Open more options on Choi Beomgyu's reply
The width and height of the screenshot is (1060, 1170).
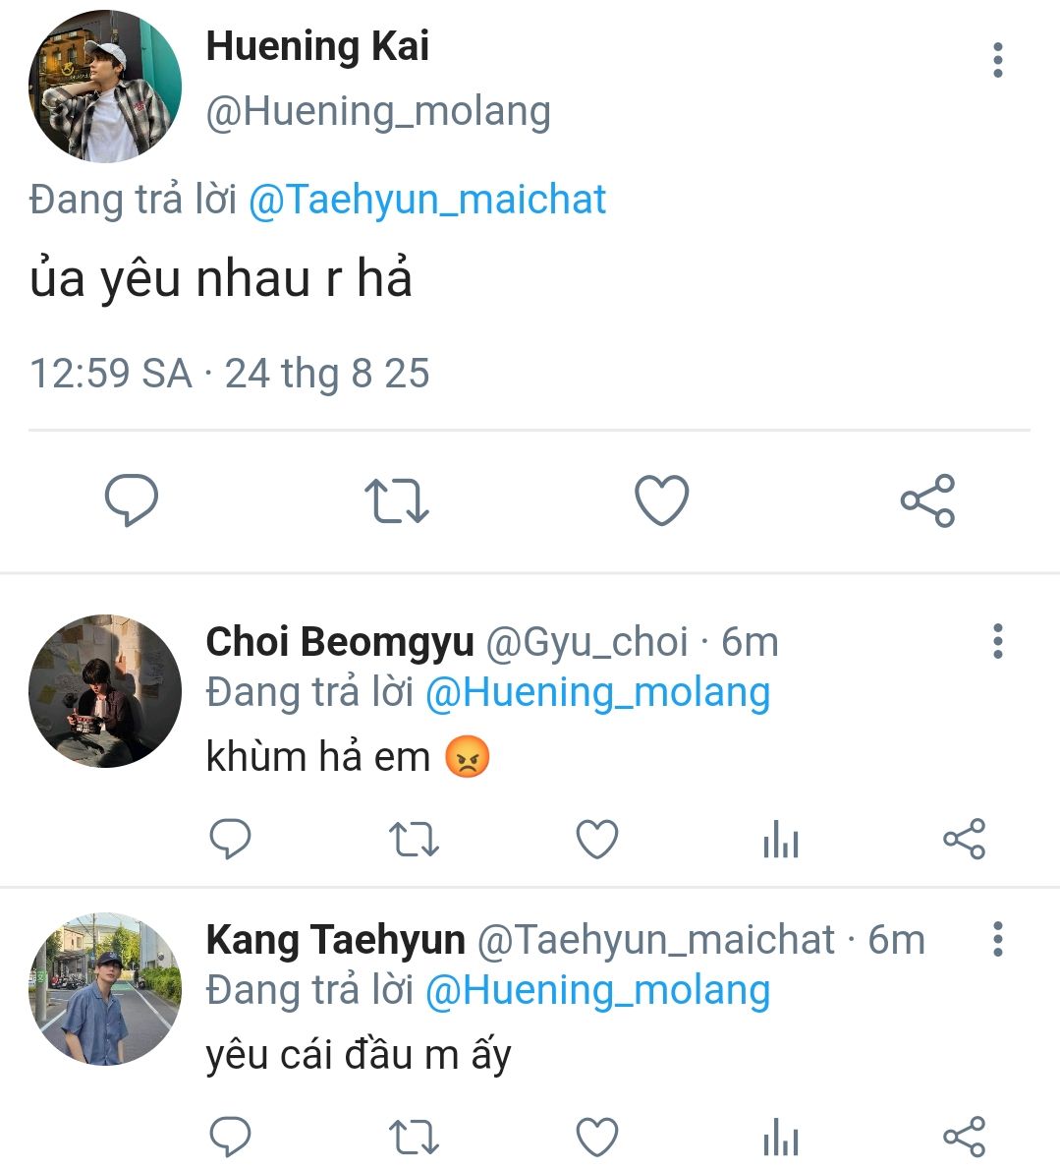pos(998,641)
